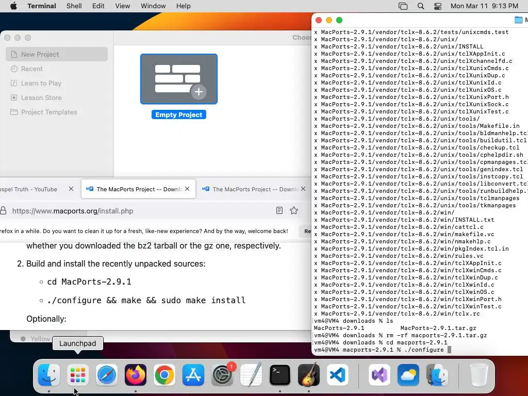The image size is (528, 396).
Task: Open Firefox from the dock
Action: click(x=136, y=375)
